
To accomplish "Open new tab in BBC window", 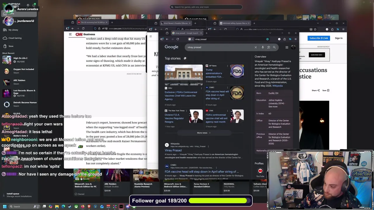I will (x=254, y=23).
